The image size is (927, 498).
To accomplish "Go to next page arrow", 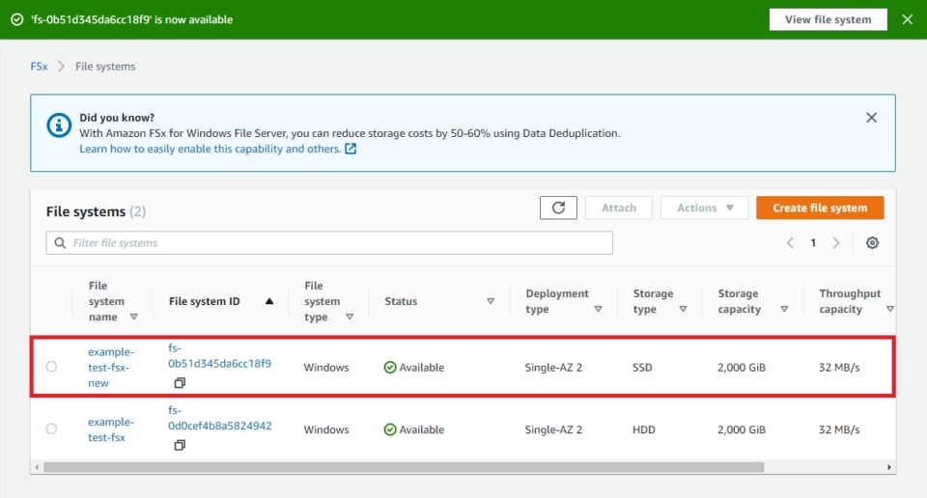I will (x=836, y=243).
